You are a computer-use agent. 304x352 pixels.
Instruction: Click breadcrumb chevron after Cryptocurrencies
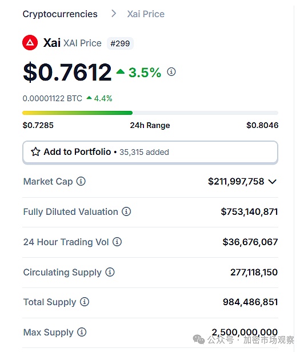click(114, 14)
